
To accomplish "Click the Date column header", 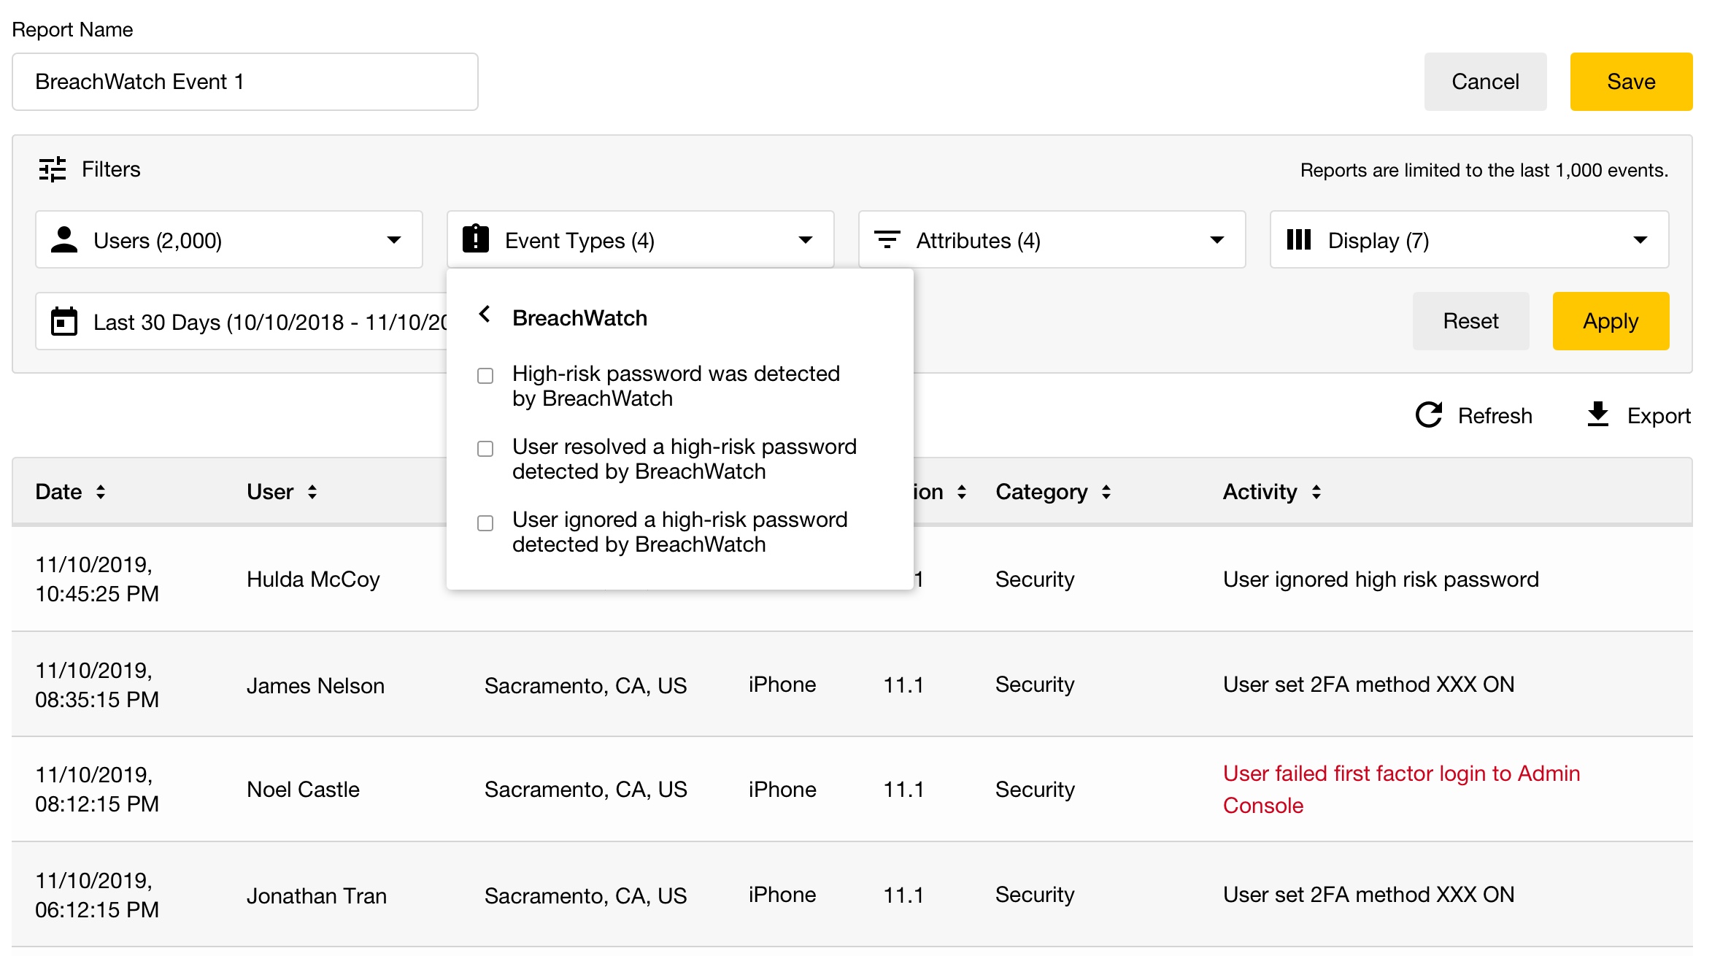I will [x=58, y=492].
